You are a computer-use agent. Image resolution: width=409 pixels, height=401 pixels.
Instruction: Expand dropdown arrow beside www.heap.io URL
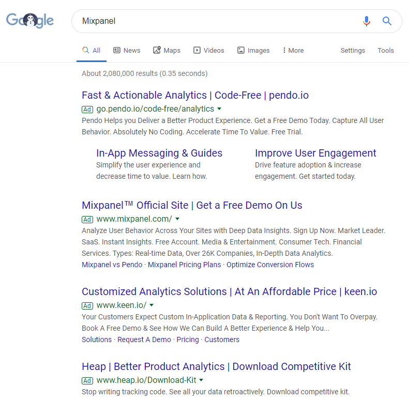pyautogui.click(x=201, y=380)
